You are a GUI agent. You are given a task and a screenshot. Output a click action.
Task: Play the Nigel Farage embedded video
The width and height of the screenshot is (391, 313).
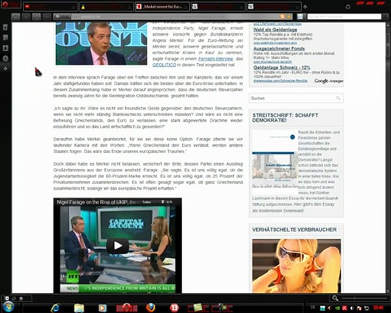tap(118, 246)
